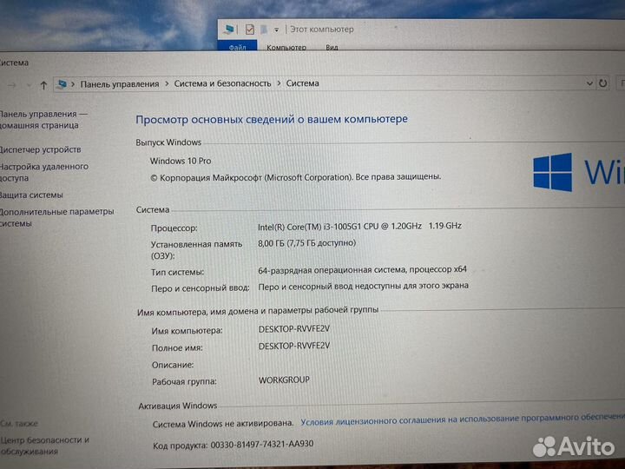Expand chevron after Панель управления breadcrumb
625x469 pixels.
167,84
